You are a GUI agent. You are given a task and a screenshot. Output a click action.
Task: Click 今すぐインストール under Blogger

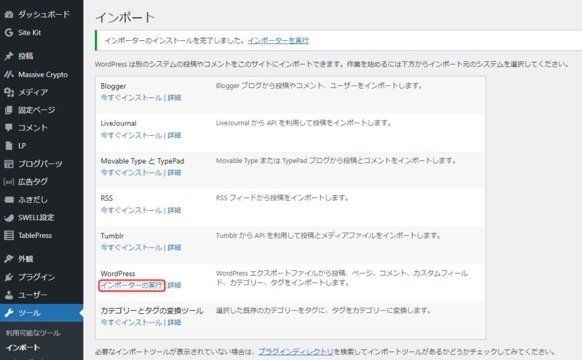[x=131, y=98]
